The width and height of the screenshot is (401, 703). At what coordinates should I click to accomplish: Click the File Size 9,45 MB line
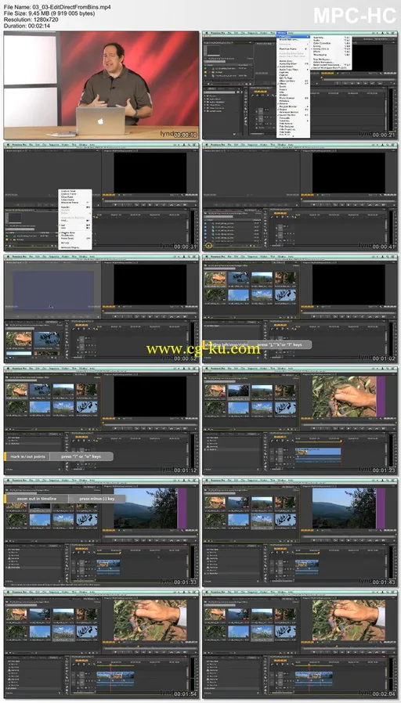tap(49, 14)
